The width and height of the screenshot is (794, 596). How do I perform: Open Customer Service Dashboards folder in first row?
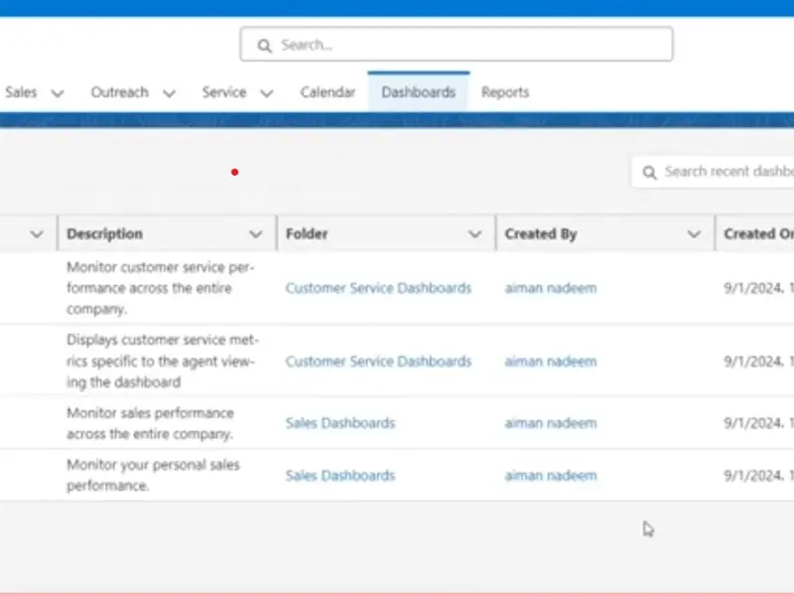[378, 288]
